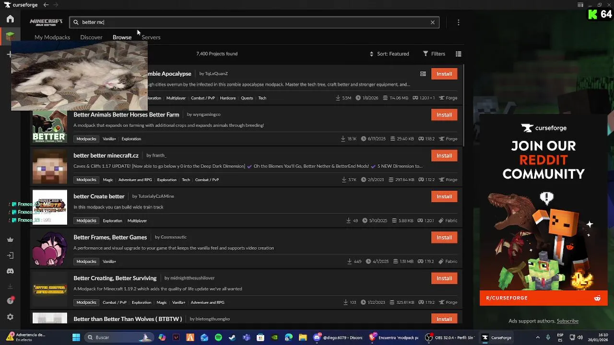The height and width of the screenshot is (345, 614).
Task: Click Hardcore tag on Zombie Apocalypse row
Action: 228,98
